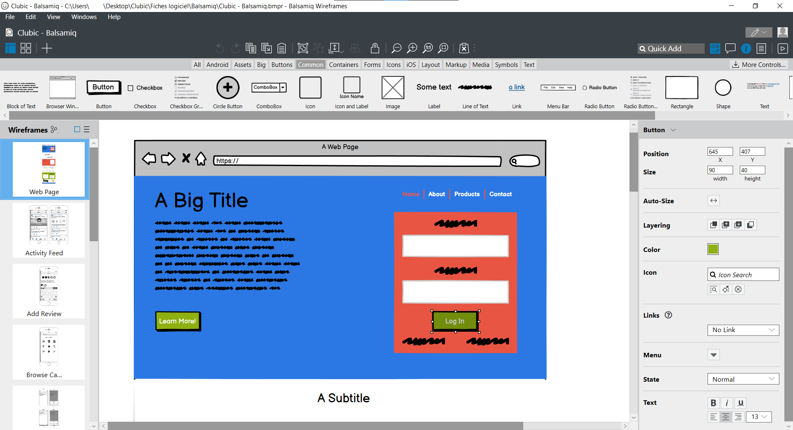Toggle bold text formatting
The width and height of the screenshot is (793, 430).
(x=713, y=403)
